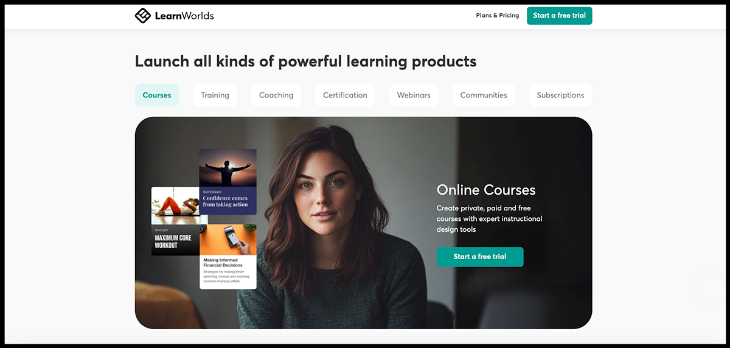730x348 pixels.
Task: Click the orange card-reader payment image
Action: pos(228,240)
